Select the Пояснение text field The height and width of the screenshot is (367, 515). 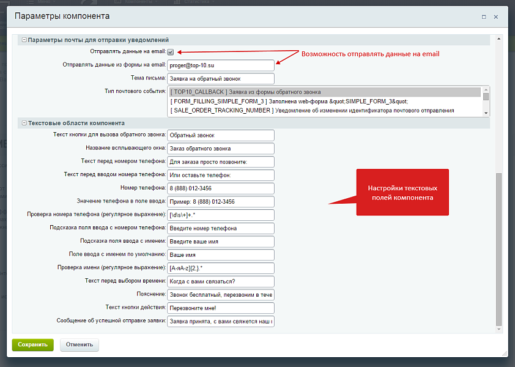(221, 295)
